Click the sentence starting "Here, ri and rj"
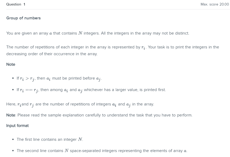The image size is (230, 157). [80, 104]
